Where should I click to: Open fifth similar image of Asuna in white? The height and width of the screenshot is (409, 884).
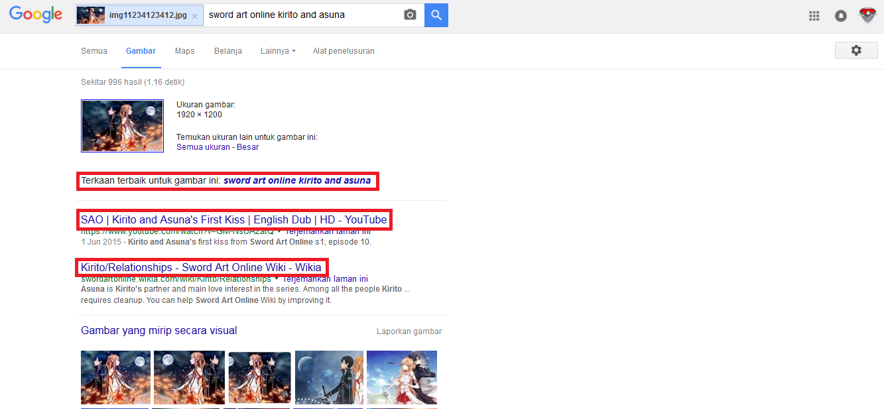[402, 378]
